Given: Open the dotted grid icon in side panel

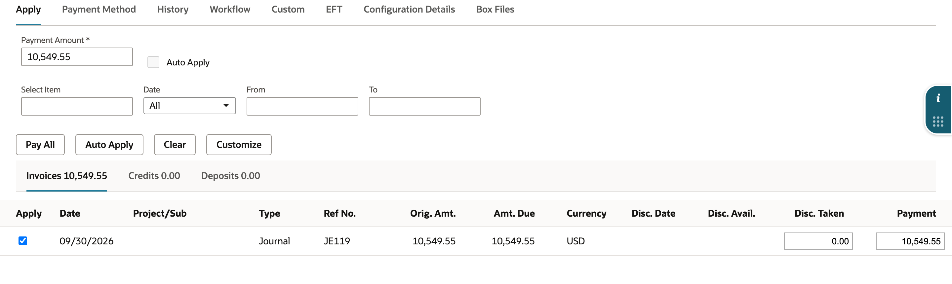Looking at the screenshot, I should 938,122.
